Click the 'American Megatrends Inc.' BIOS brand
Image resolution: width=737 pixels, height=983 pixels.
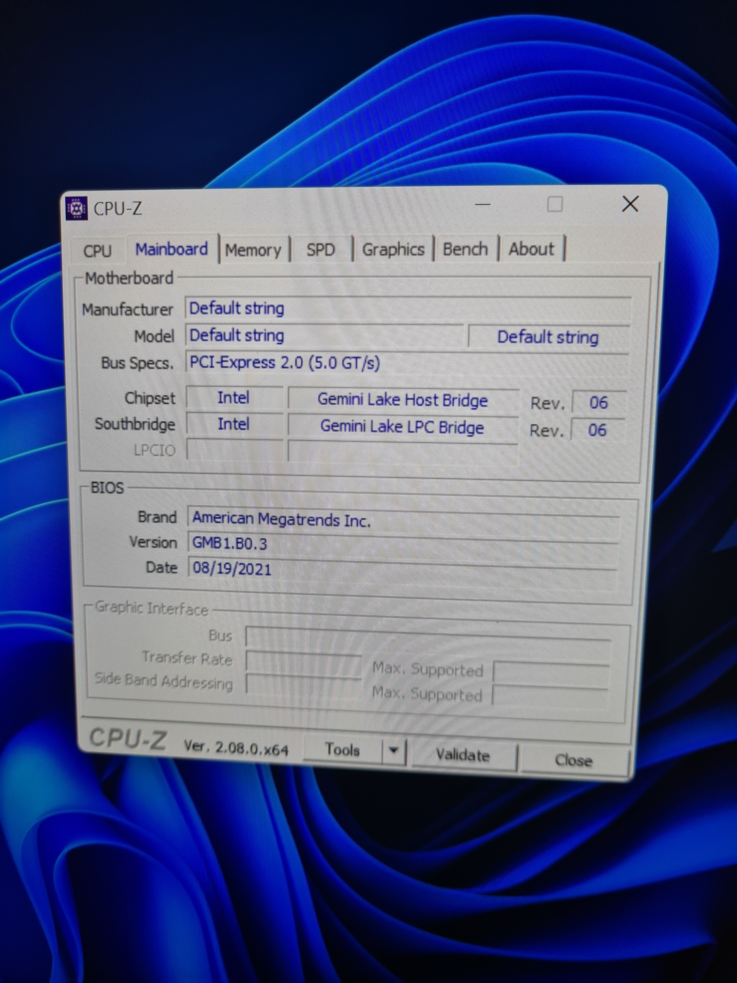point(282,519)
